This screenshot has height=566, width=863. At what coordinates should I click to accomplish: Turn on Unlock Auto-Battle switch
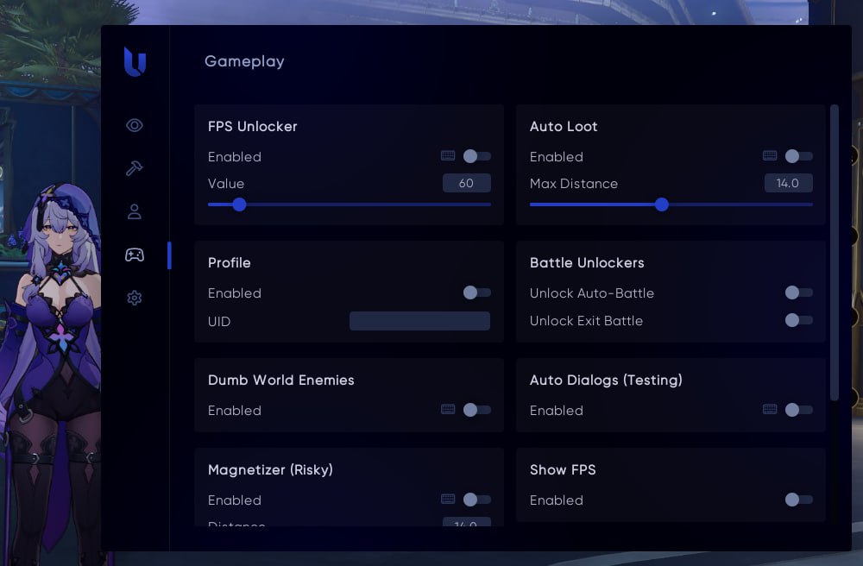point(798,292)
